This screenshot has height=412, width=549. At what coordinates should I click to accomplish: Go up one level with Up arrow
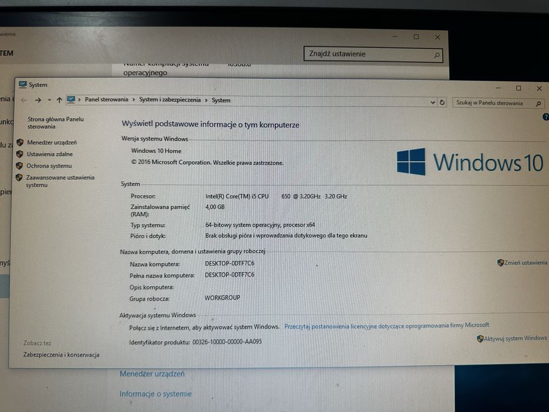pyautogui.click(x=59, y=100)
